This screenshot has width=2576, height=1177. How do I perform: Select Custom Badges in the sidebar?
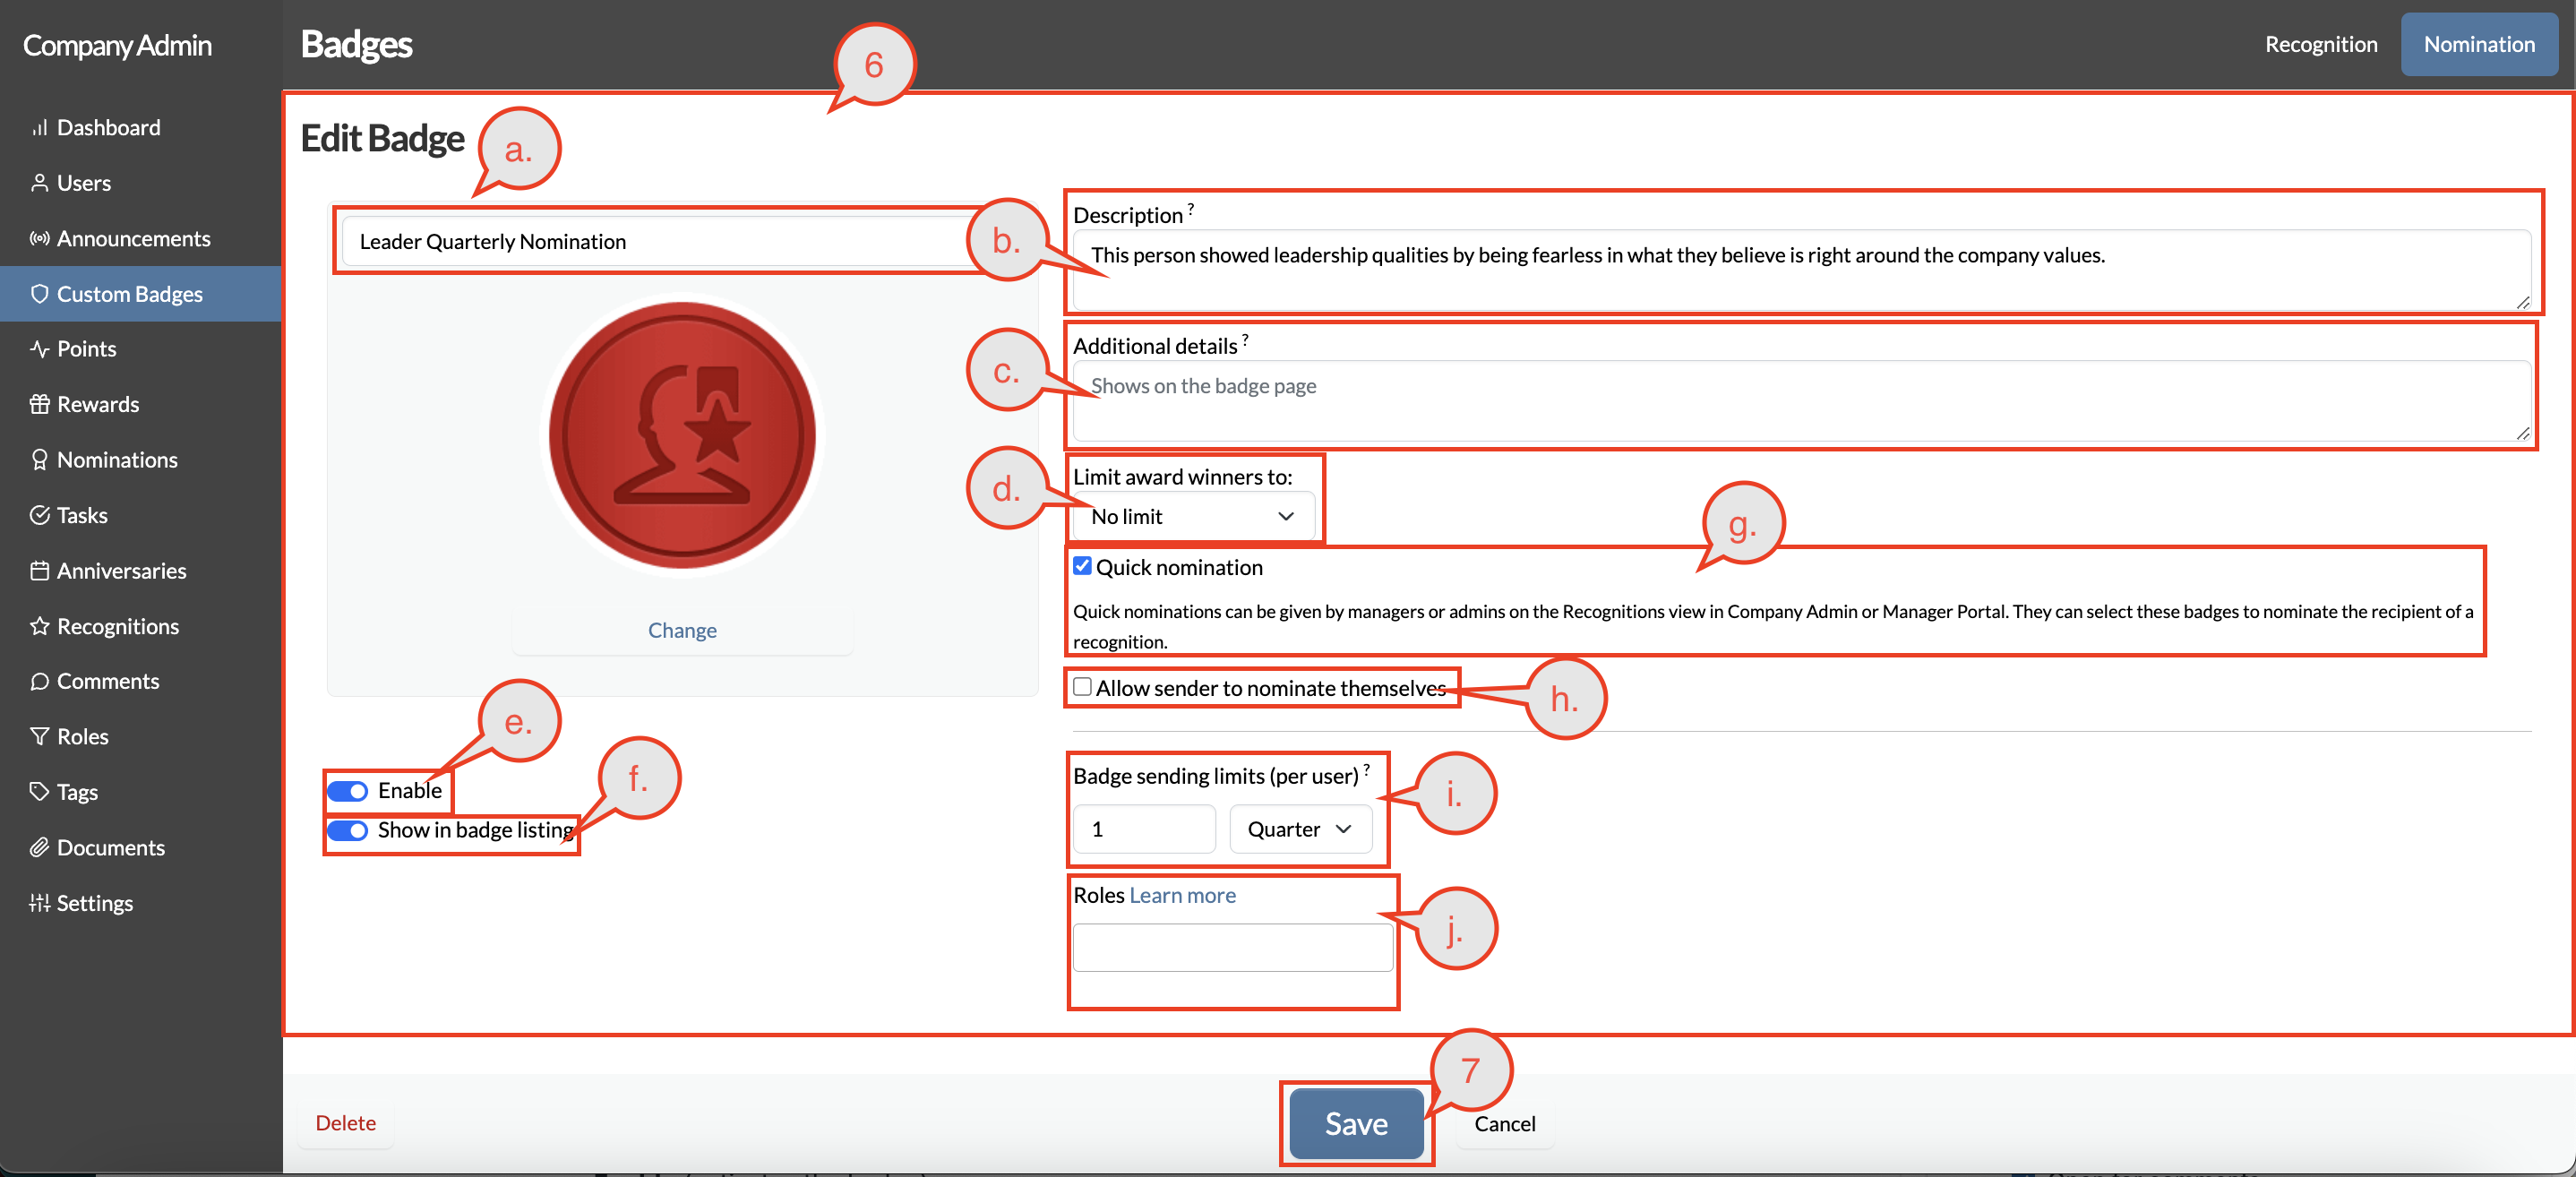(x=140, y=294)
